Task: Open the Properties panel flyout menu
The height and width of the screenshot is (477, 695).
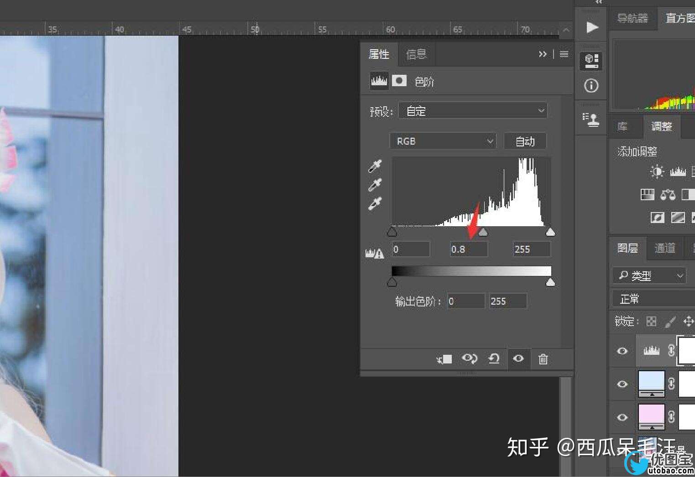Action: (564, 54)
